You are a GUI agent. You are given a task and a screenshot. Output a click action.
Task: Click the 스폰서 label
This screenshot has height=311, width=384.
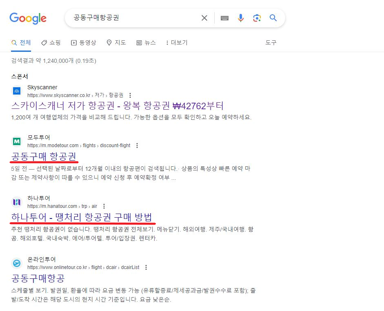point(20,77)
